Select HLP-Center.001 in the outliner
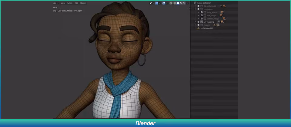The width and height of the screenshot is (291, 127). coord(207,28)
